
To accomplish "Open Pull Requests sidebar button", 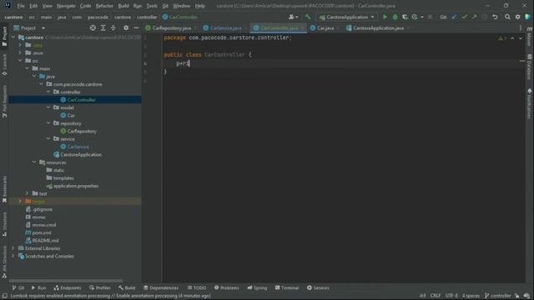I will point(4,102).
